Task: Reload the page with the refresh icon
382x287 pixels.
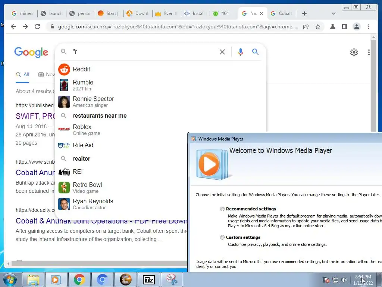Action: click(x=37, y=27)
